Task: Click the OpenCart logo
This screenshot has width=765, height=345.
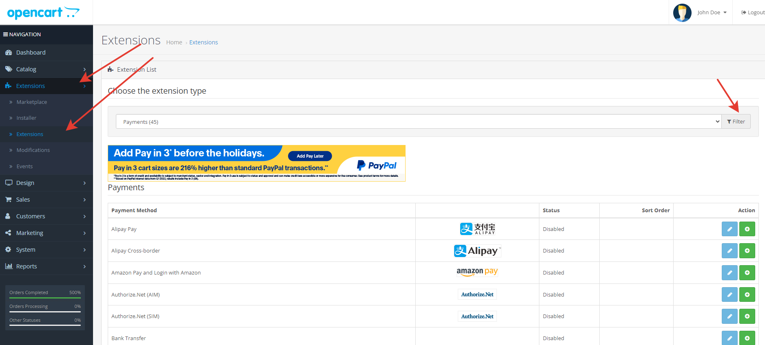Action: (x=43, y=13)
